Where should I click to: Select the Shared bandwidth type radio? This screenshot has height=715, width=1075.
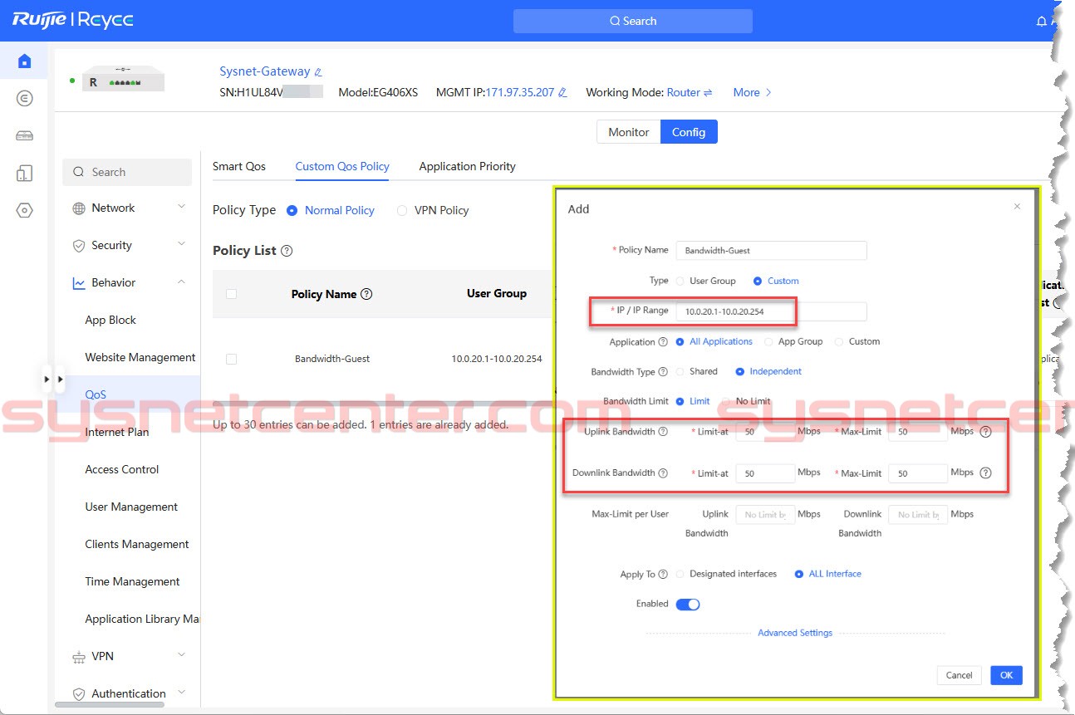pyautogui.click(x=681, y=372)
